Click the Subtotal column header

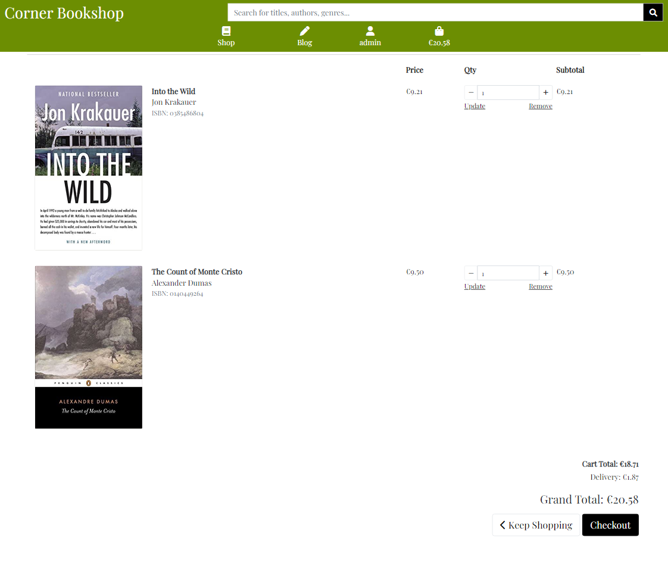pyautogui.click(x=570, y=70)
